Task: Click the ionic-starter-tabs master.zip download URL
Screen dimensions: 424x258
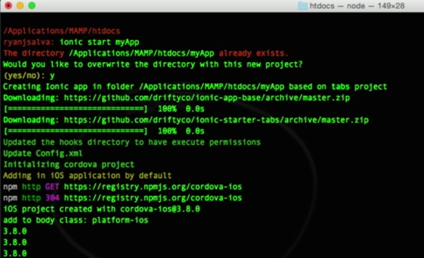Action: [x=216, y=120]
